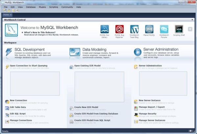
Task: Open the MySQL Bug Reporter icon
Action: pyautogui.click(x=120, y=29)
